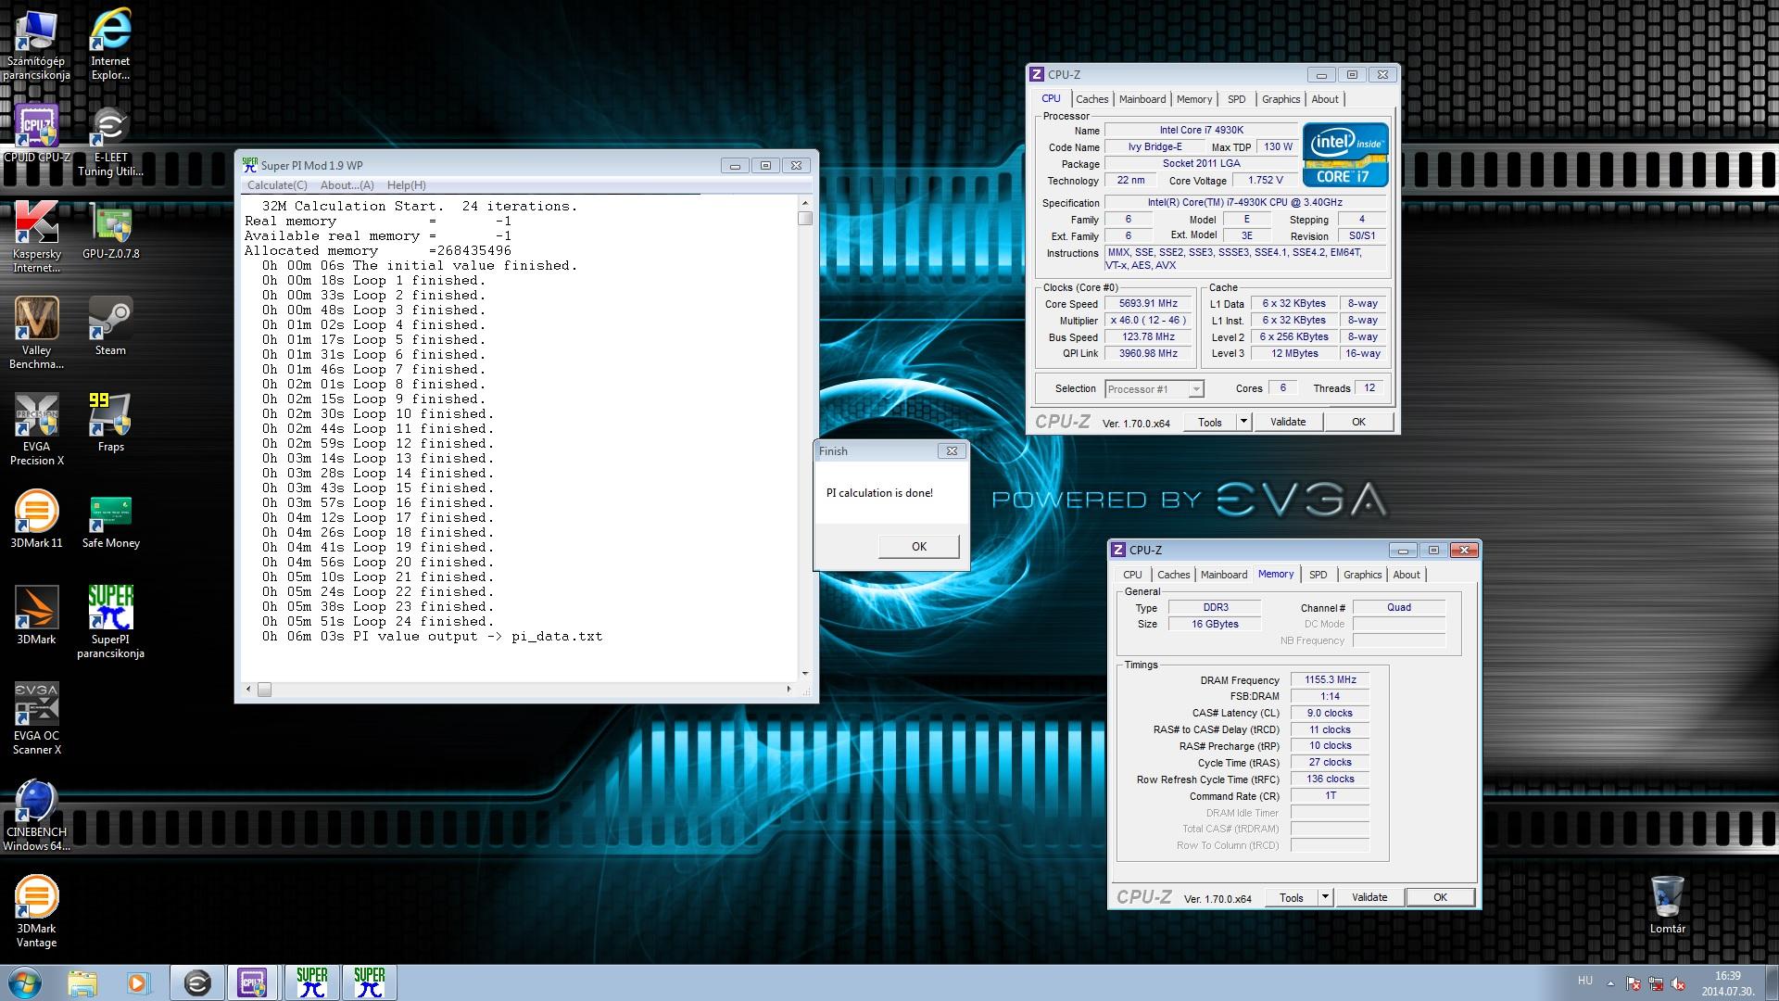Switch to Caches tab in lower CPU-Z window
The width and height of the screenshot is (1779, 1001).
click(x=1173, y=575)
